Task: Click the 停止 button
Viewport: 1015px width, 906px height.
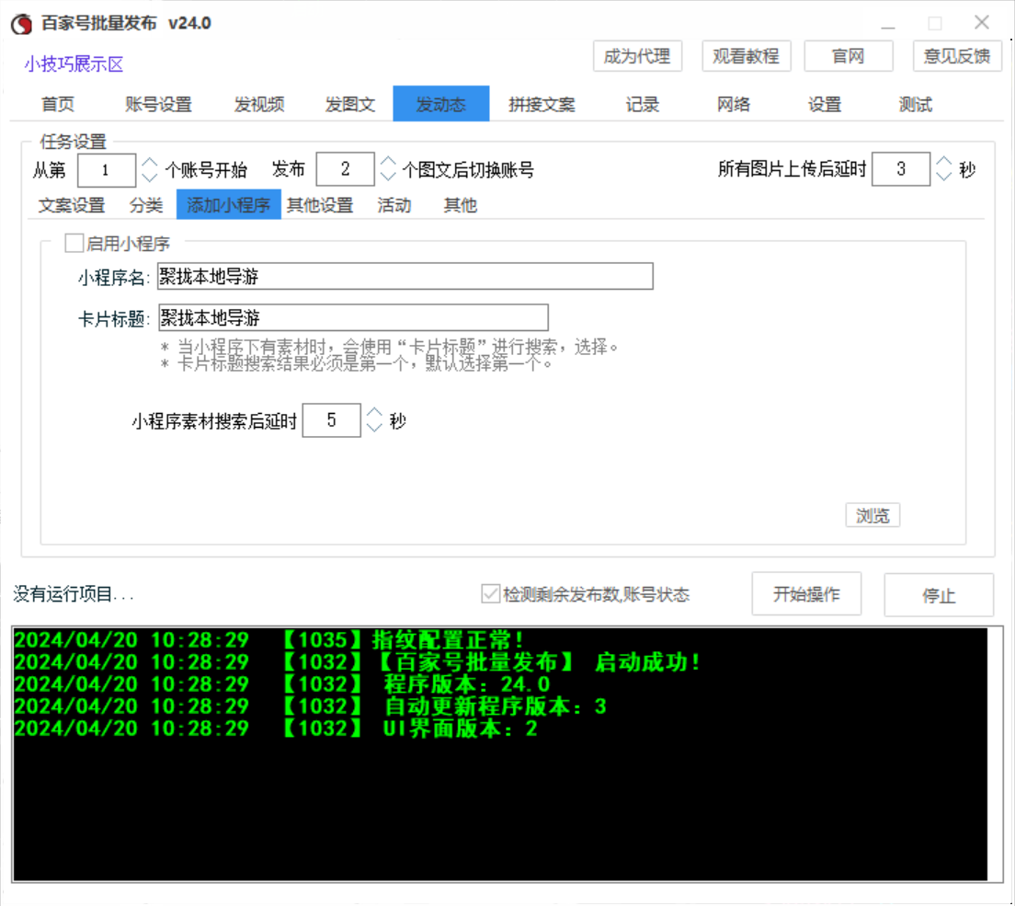Action: point(939,595)
